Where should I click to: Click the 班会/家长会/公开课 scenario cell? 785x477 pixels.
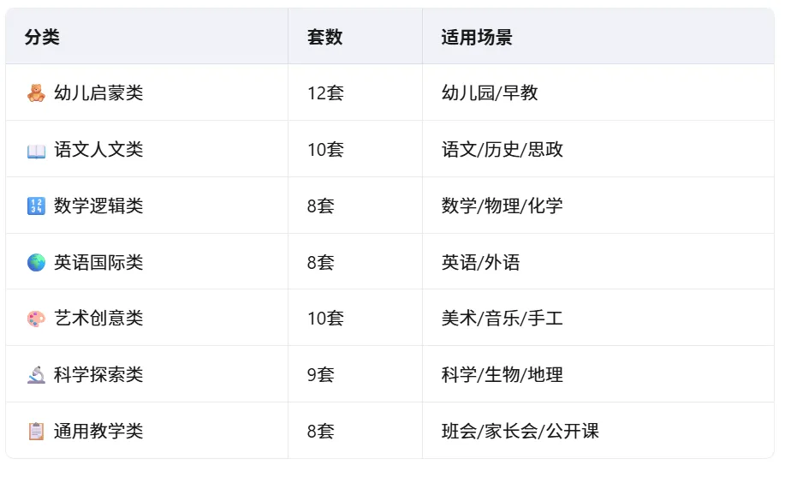point(520,431)
